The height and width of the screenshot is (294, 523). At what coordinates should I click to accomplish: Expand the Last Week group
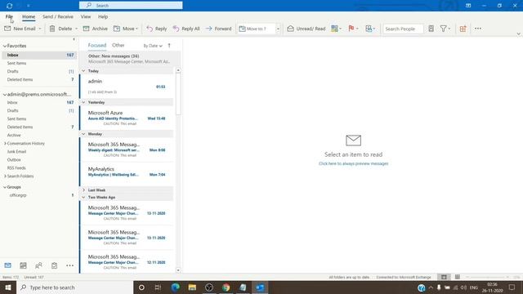click(83, 190)
